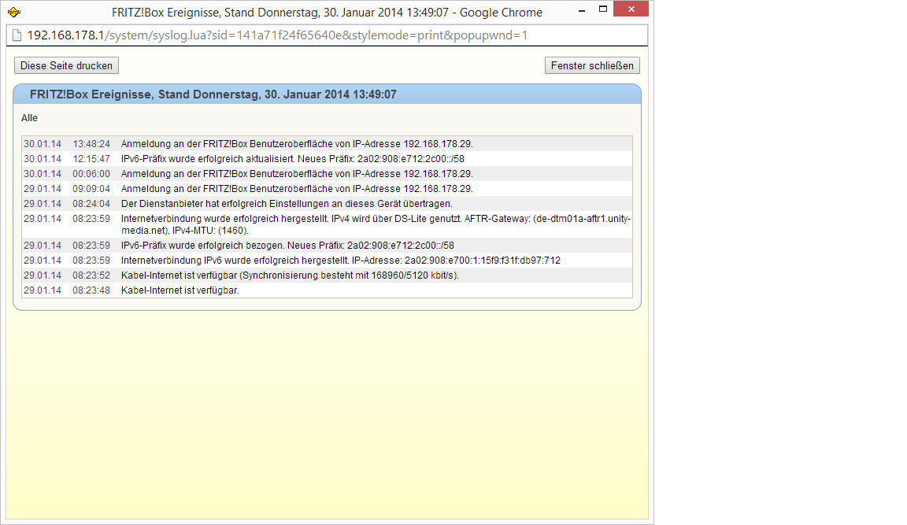Pick the 09:09:04 Anmeldung log row

click(x=296, y=189)
